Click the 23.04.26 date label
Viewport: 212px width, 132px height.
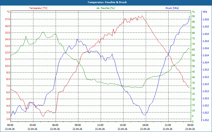coord(190,129)
